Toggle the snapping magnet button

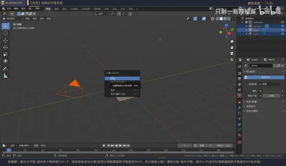point(119,14)
